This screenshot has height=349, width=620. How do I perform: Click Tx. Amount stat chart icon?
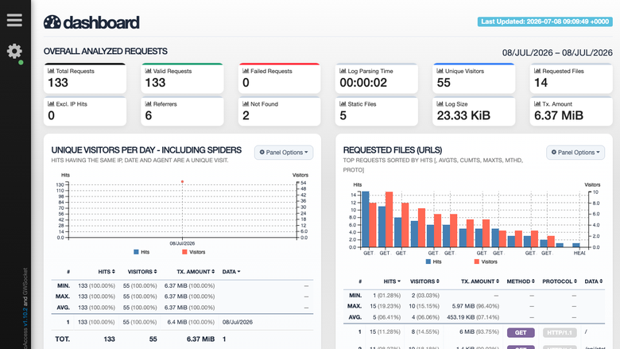(537, 104)
